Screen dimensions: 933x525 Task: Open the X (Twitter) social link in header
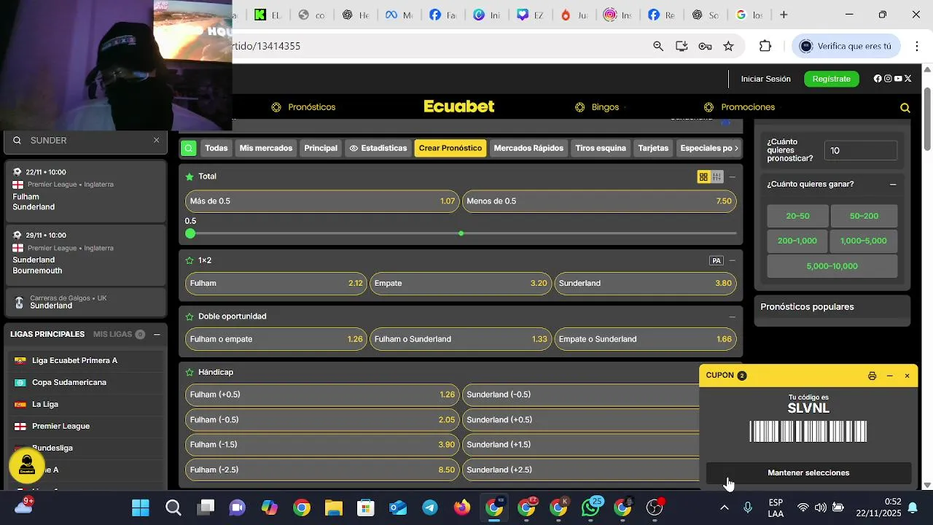908,79
